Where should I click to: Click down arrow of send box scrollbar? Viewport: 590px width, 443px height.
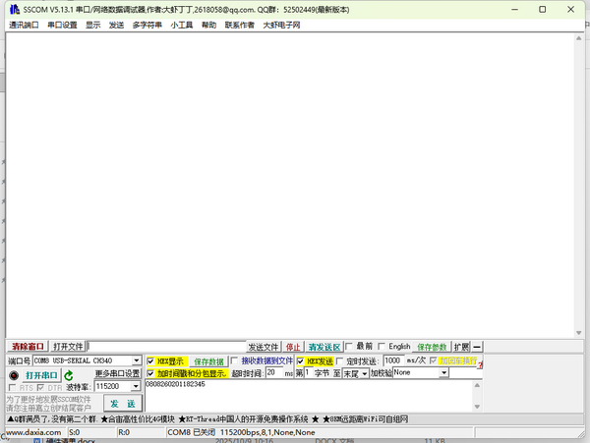[x=477, y=407]
